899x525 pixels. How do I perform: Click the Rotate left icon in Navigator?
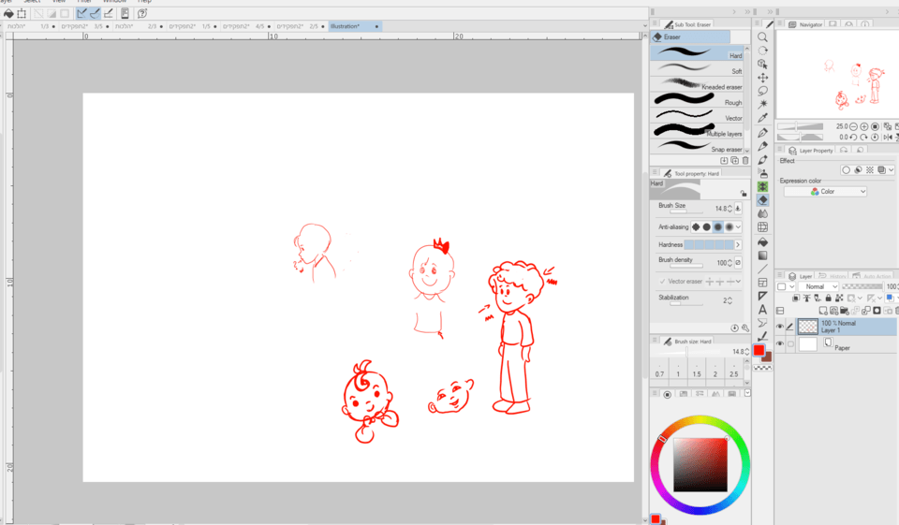click(853, 137)
